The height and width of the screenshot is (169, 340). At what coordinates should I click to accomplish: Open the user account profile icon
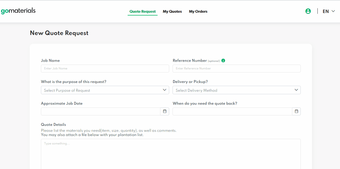(308, 11)
